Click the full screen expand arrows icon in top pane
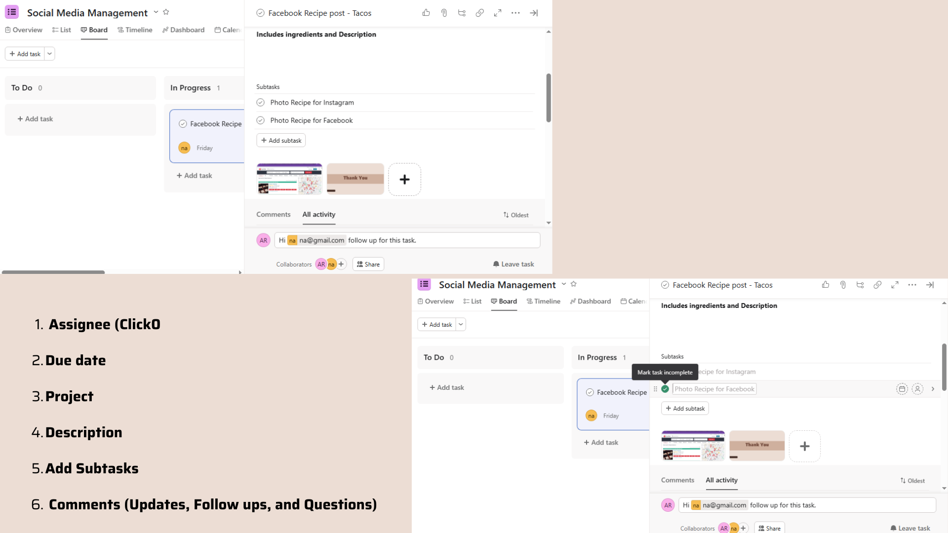This screenshot has width=948, height=533. 497,13
